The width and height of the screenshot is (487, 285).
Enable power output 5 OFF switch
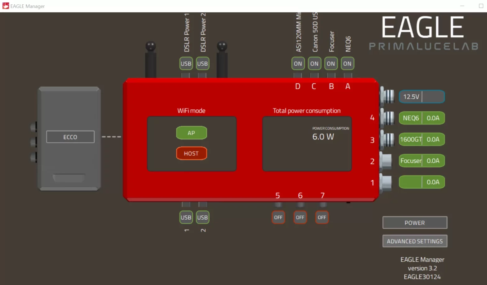pyautogui.click(x=278, y=217)
